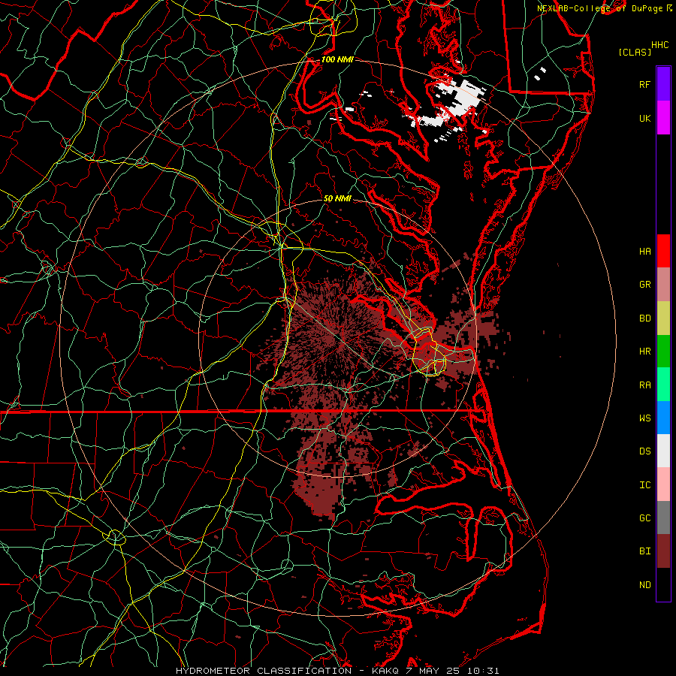Select the IC light-pink legend swatch
This screenshot has width=676, height=676.
[x=663, y=484]
